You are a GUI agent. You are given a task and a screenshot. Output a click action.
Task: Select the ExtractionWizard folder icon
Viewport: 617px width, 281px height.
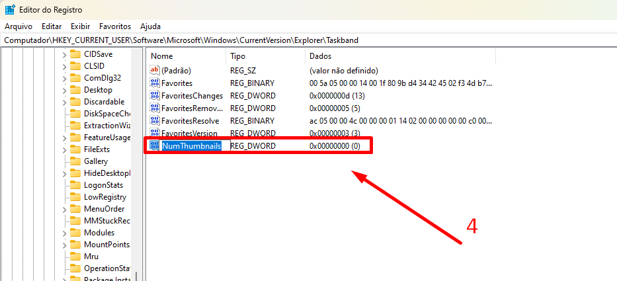click(75, 126)
